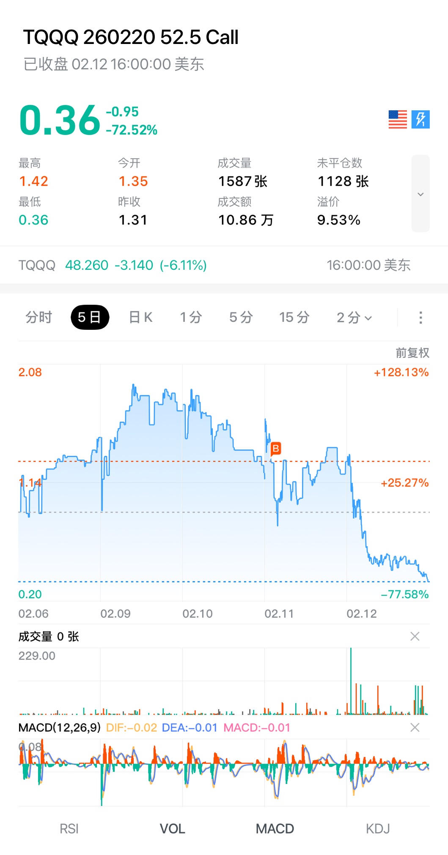This screenshot has height=855, width=448.
Task: Switch to the 分时 chart tab
Action: 38,317
